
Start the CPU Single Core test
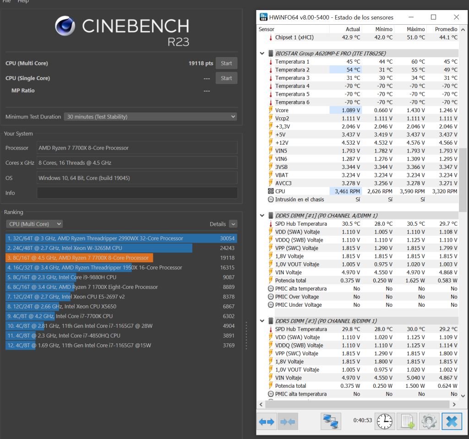pos(226,78)
